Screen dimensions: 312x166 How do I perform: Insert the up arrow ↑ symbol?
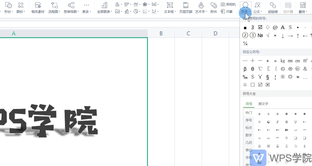[298, 36]
